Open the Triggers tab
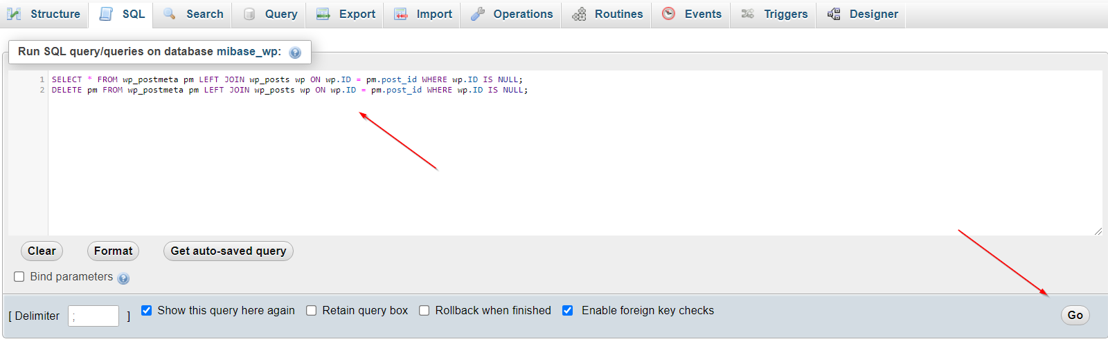Image resolution: width=1108 pixels, height=346 pixels. tap(774, 14)
